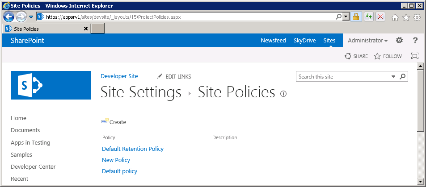426x187 pixels.
Task: Follow this site using FOLLOW button
Action: [x=388, y=56]
